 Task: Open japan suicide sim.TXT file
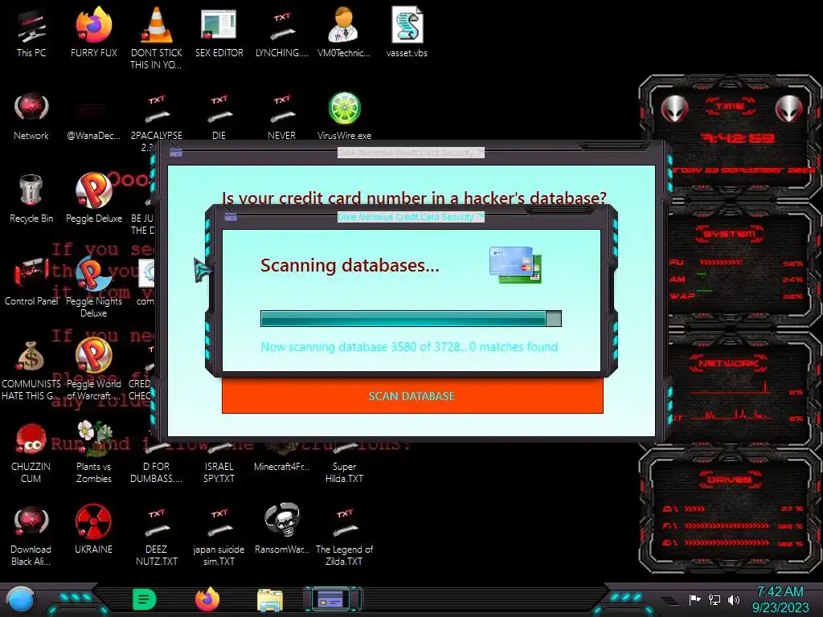pyautogui.click(x=219, y=535)
